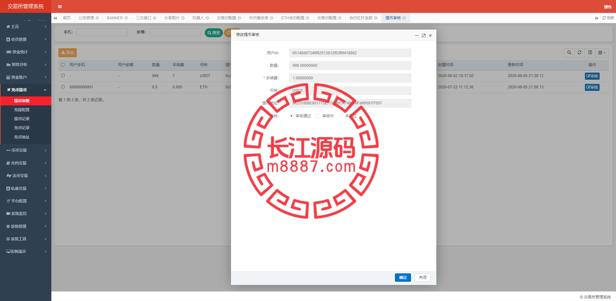This screenshot has width=616, height=301.
Task: Expand the 系统管理 sidebar menu
Action: click(26, 226)
